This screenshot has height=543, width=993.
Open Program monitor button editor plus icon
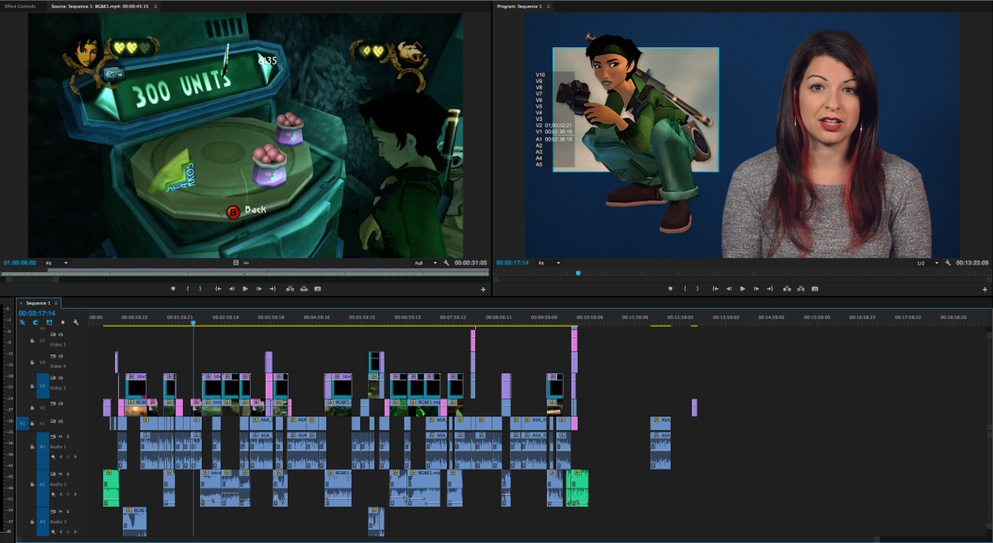tap(983, 290)
